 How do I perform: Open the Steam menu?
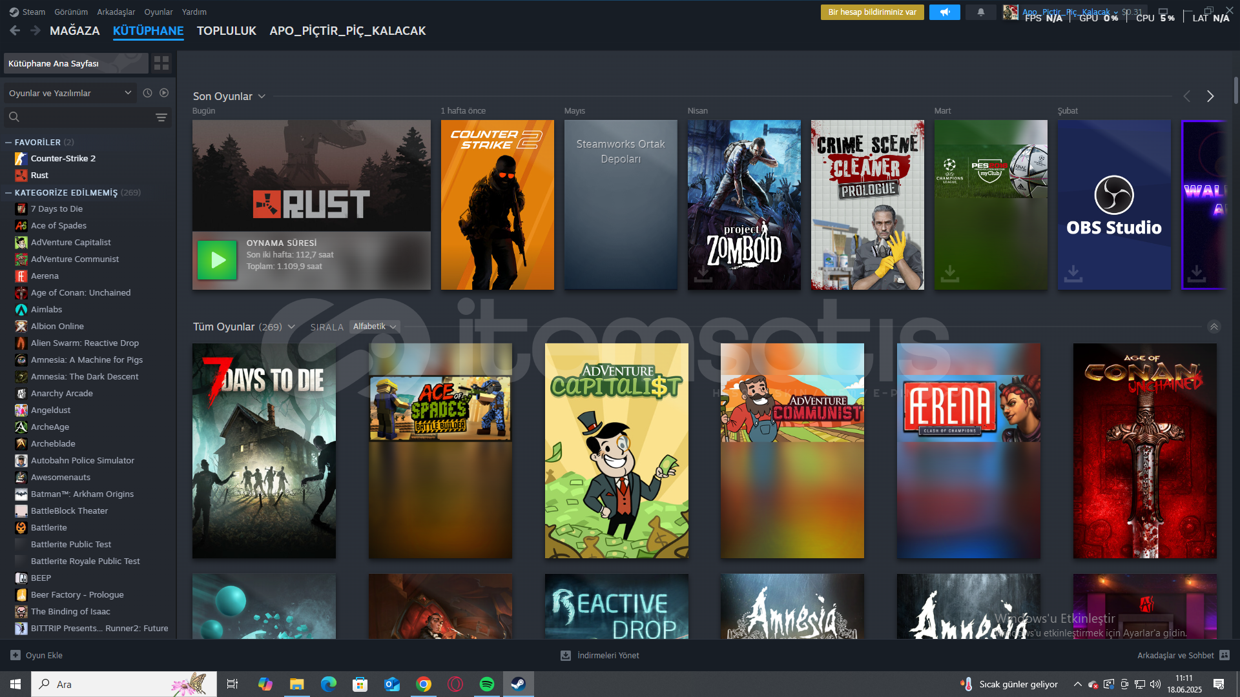coord(34,12)
